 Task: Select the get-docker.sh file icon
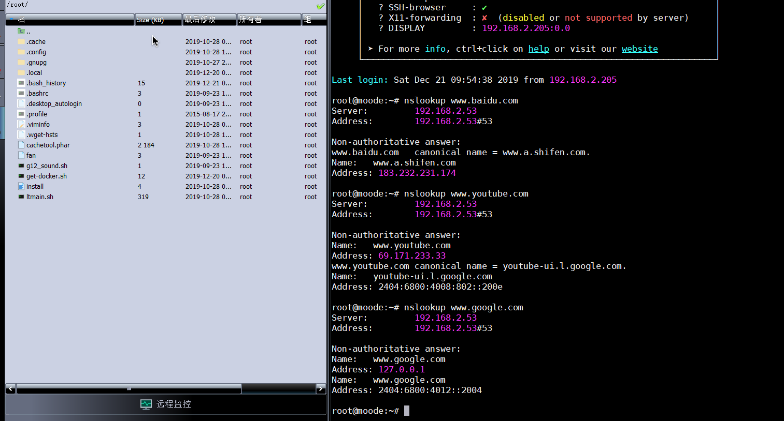pyautogui.click(x=20, y=176)
